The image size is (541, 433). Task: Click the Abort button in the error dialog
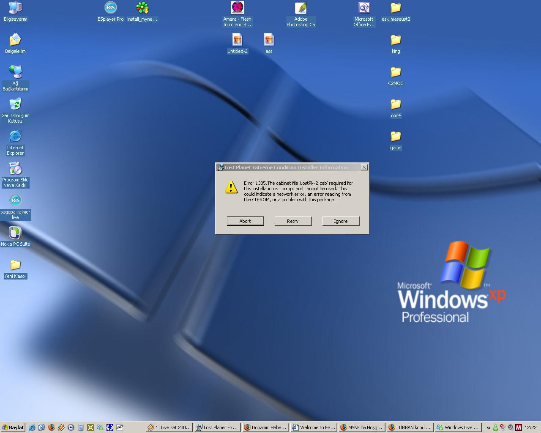[245, 221]
